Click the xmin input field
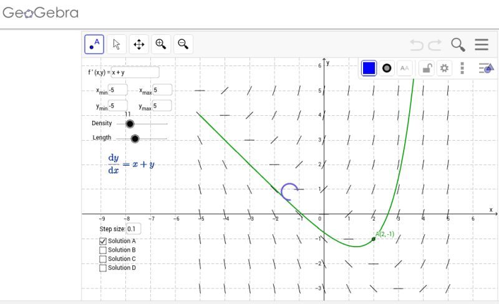Viewport: 499px width, 304px height. tap(118, 90)
